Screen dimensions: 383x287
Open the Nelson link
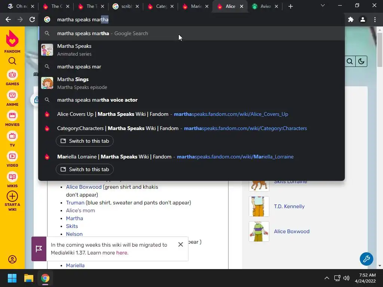click(x=74, y=234)
